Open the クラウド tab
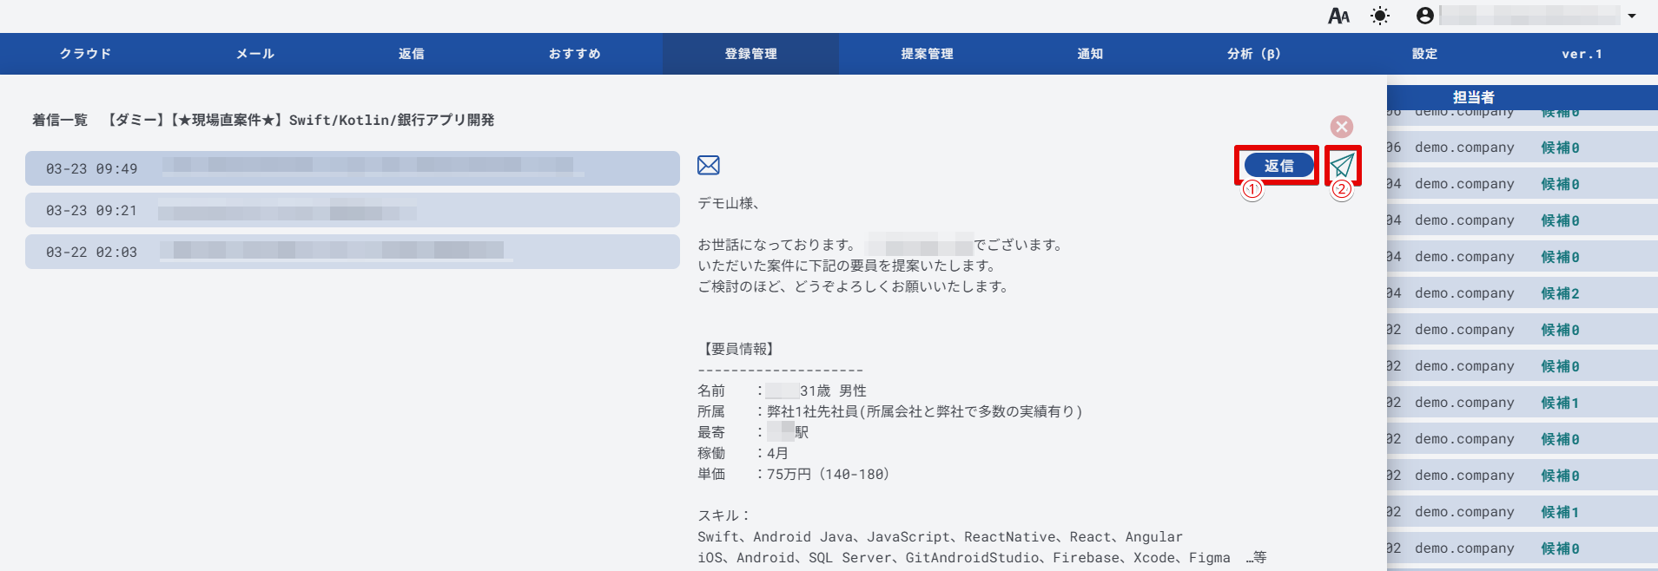The height and width of the screenshot is (571, 1658). [85, 54]
